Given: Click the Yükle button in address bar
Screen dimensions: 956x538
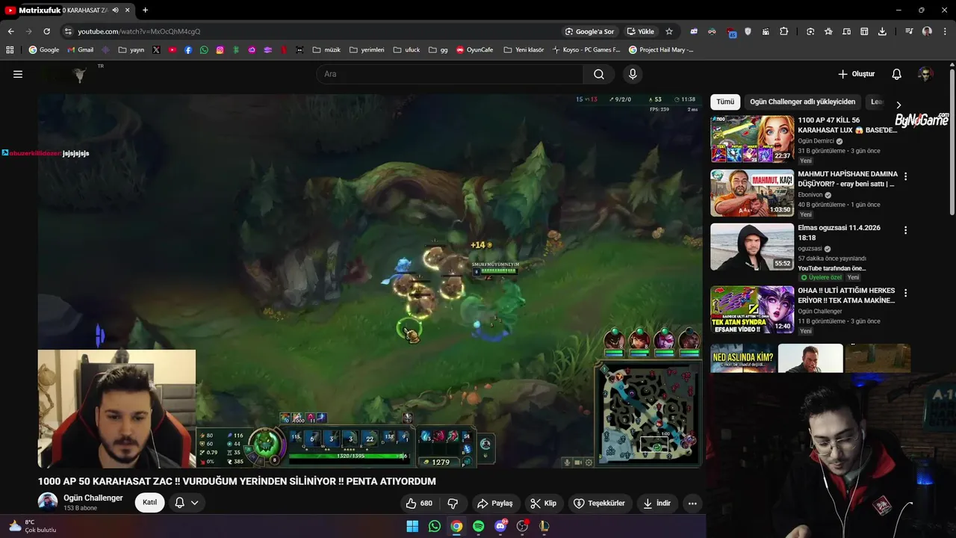Looking at the screenshot, I should [x=641, y=31].
